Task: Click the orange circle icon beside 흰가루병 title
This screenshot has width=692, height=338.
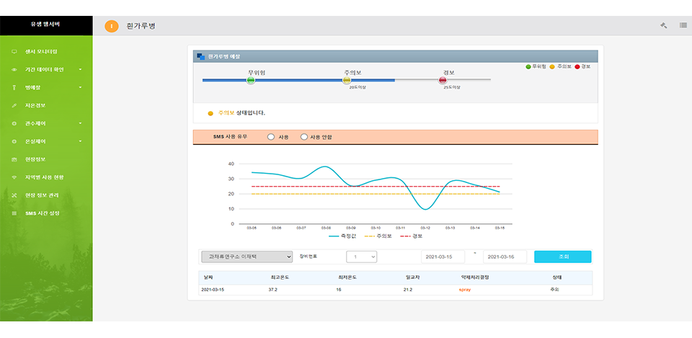Action: pyautogui.click(x=111, y=26)
